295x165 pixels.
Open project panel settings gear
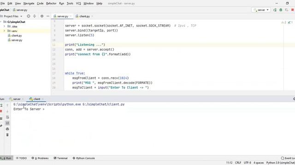tap(42, 16)
